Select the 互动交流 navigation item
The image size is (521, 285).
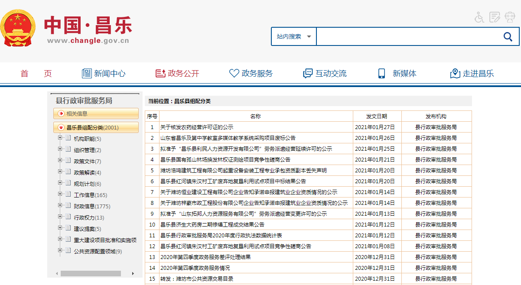[x=325, y=74]
